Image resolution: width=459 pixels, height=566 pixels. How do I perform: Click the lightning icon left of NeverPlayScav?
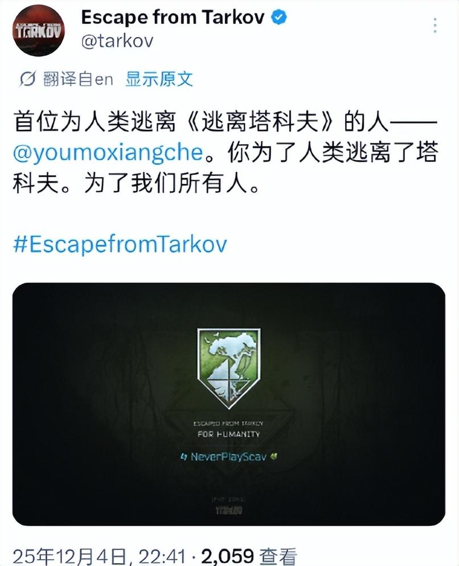point(183,457)
